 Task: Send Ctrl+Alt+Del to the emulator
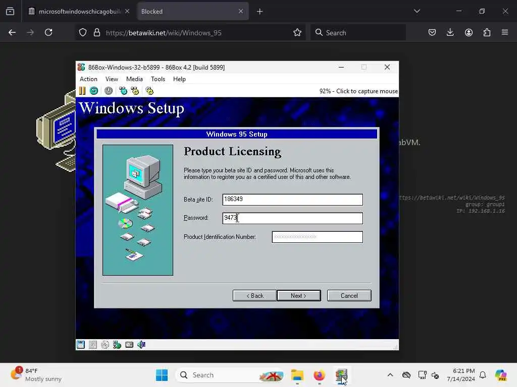point(123,91)
